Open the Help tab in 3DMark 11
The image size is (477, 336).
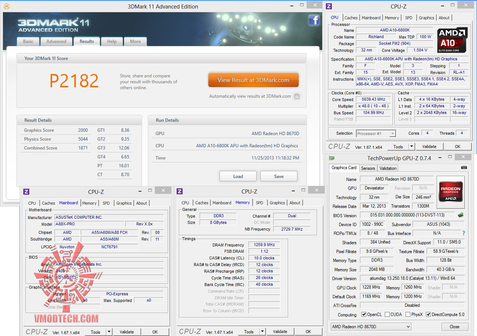(112, 41)
